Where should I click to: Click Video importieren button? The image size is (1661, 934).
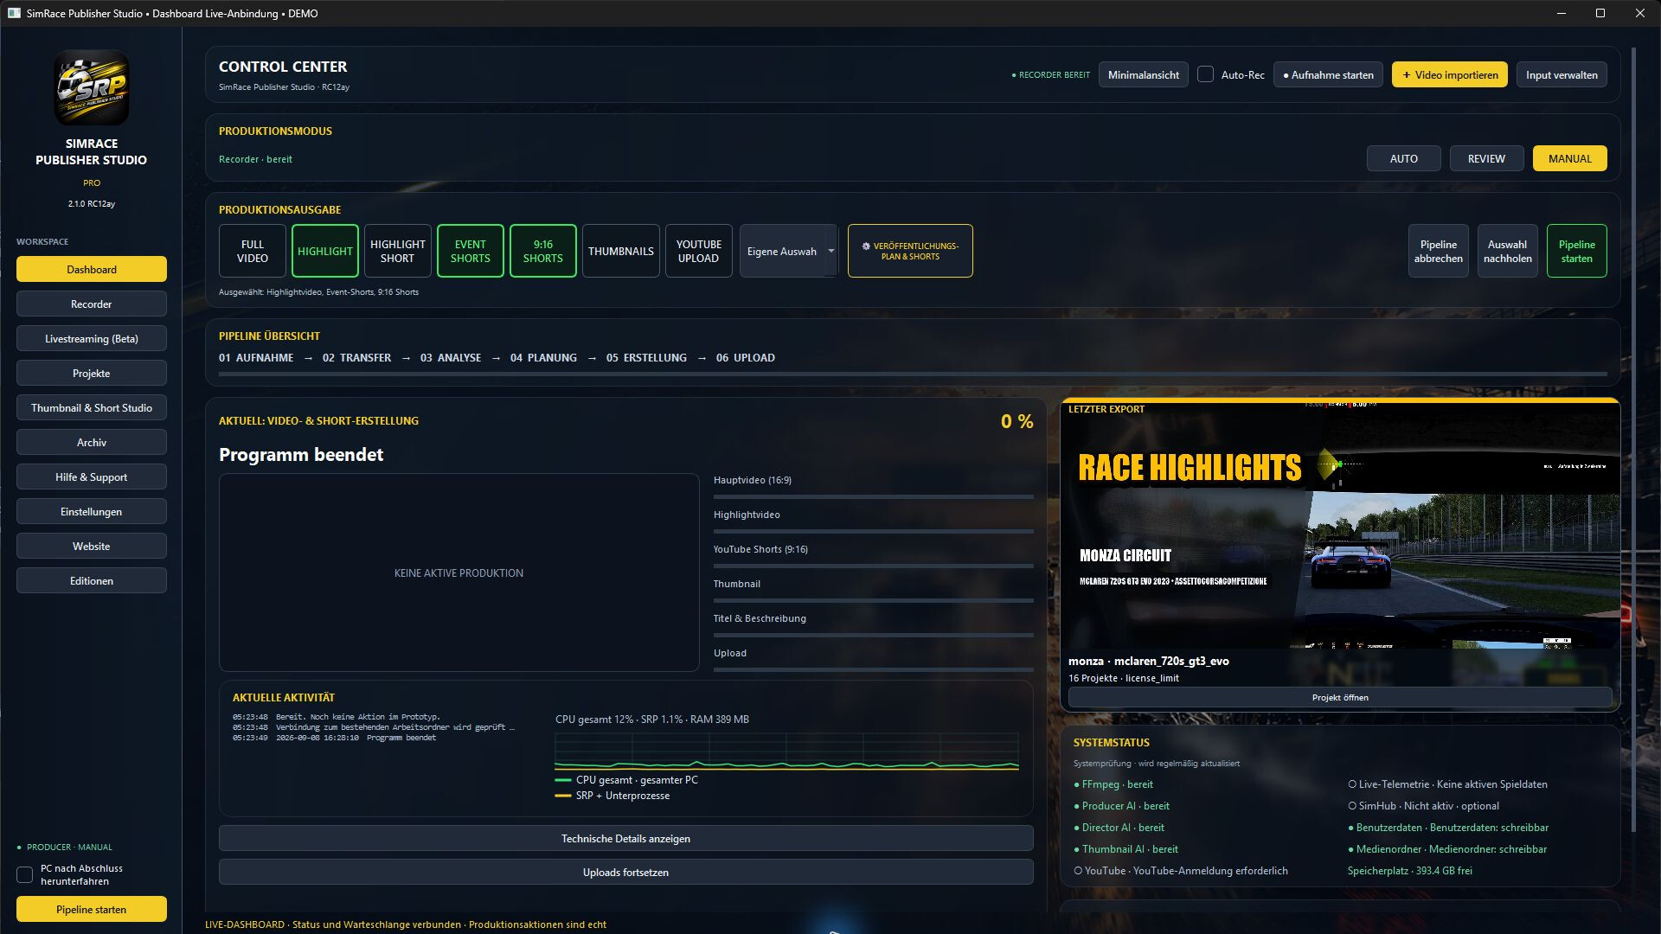coord(1449,74)
